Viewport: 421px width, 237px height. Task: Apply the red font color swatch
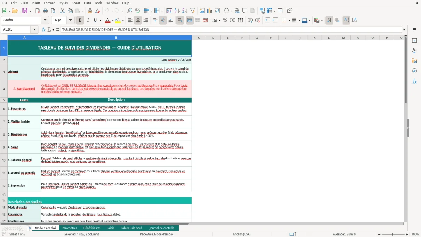click(107, 20)
